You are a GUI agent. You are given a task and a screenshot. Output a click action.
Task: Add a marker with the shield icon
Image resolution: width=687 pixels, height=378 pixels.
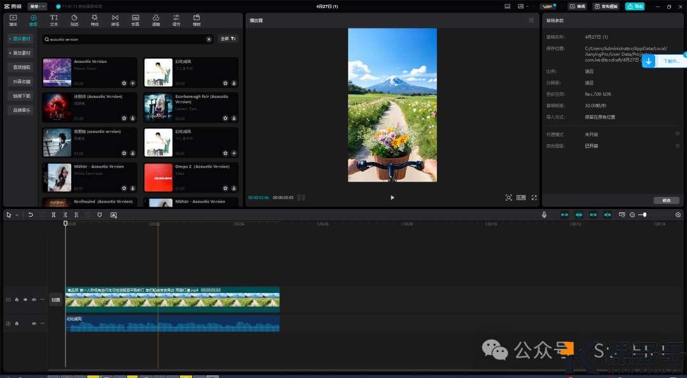pyautogui.click(x=99, y=215)
